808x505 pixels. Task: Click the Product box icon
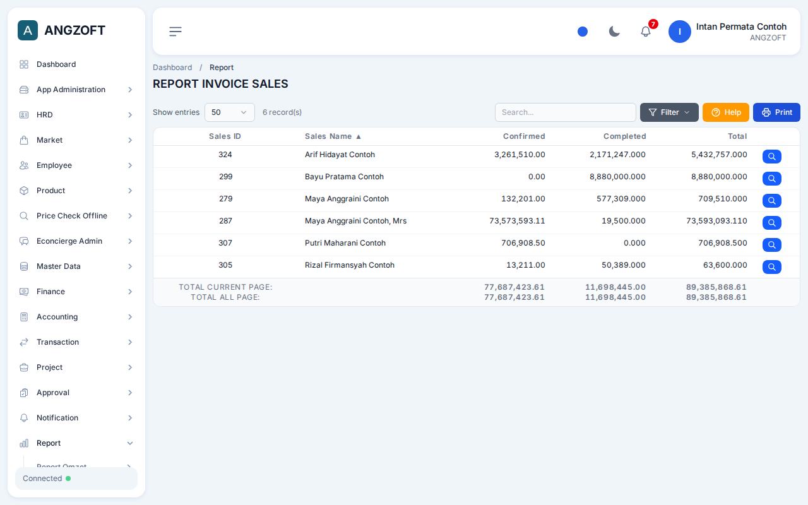[x=24, y=191]
